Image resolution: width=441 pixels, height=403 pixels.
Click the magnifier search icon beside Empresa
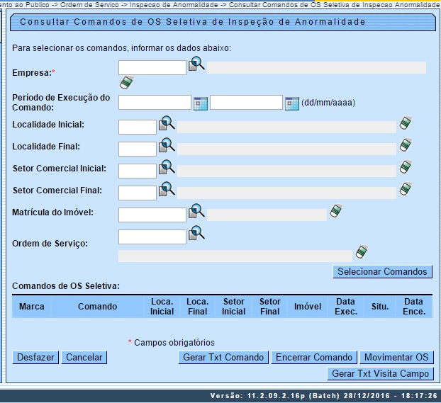coord(196,65)
